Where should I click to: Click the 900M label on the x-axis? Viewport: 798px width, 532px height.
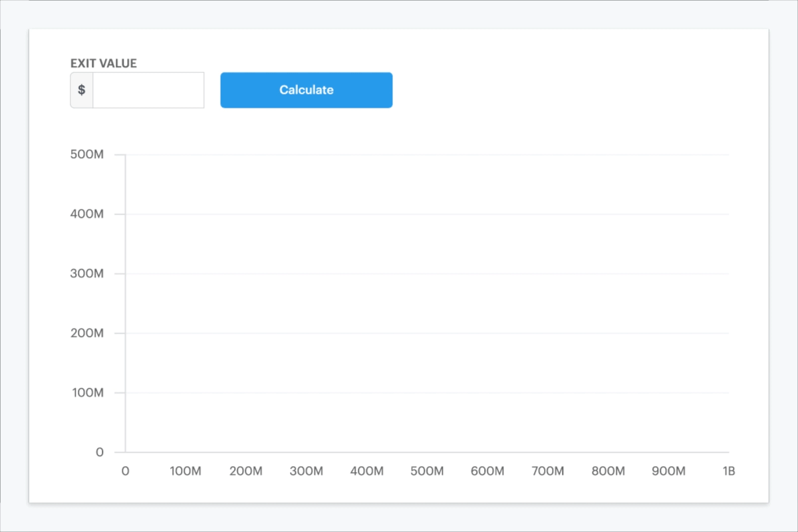click(668, 471)
